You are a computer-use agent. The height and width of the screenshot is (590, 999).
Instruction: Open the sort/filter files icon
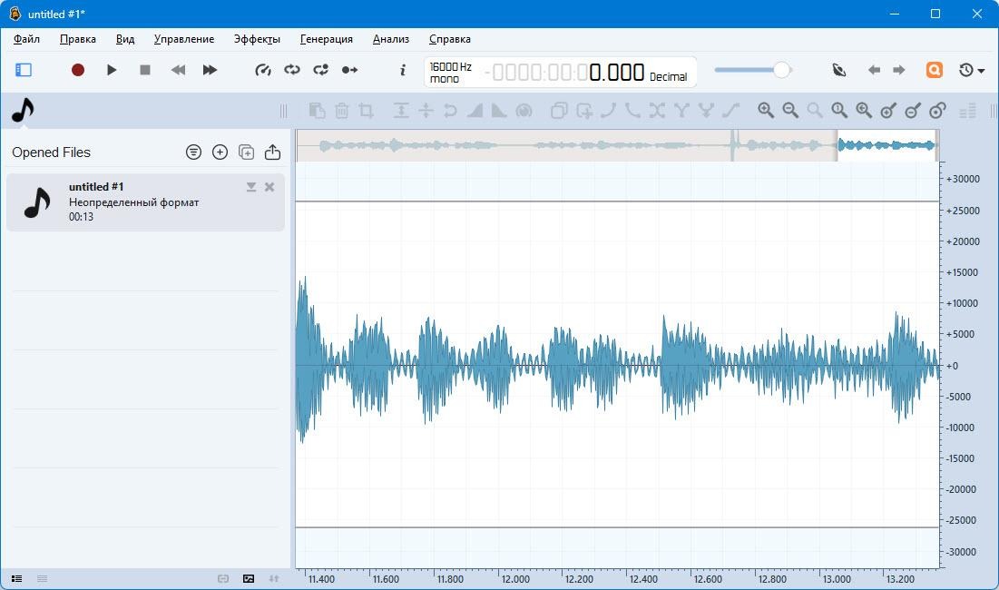tap(193, 152)
